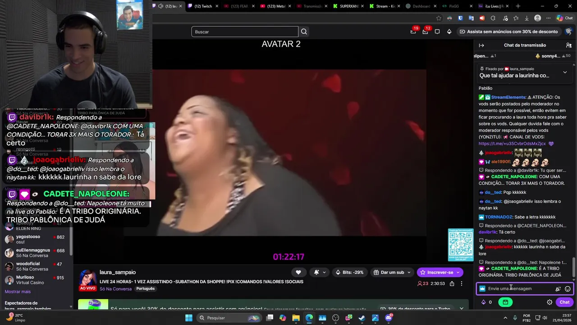
Task: Open the Twitch user avatar menu
Action: tap(568, 32)
